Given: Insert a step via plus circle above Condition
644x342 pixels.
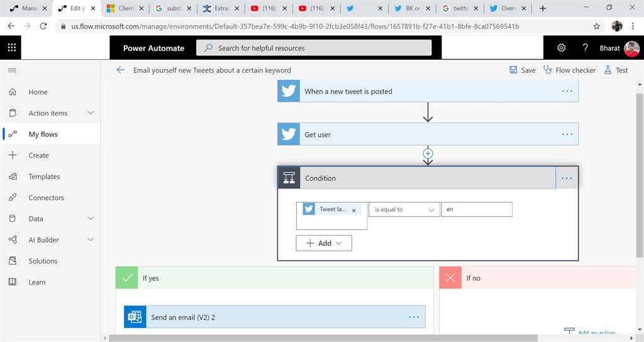Looking at the screenshot, I should pos(428,153).
